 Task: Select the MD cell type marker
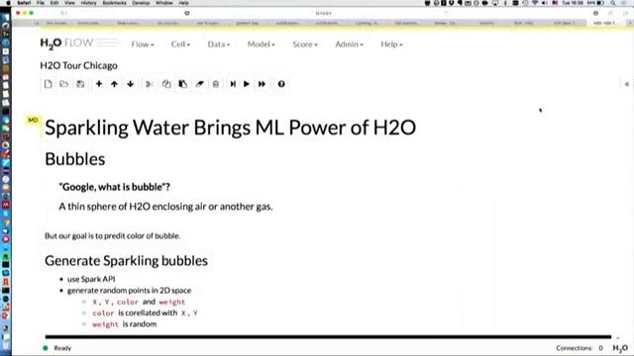coord(33,120)
